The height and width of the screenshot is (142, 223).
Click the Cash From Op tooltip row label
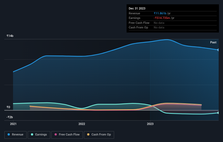click(138, 28)
